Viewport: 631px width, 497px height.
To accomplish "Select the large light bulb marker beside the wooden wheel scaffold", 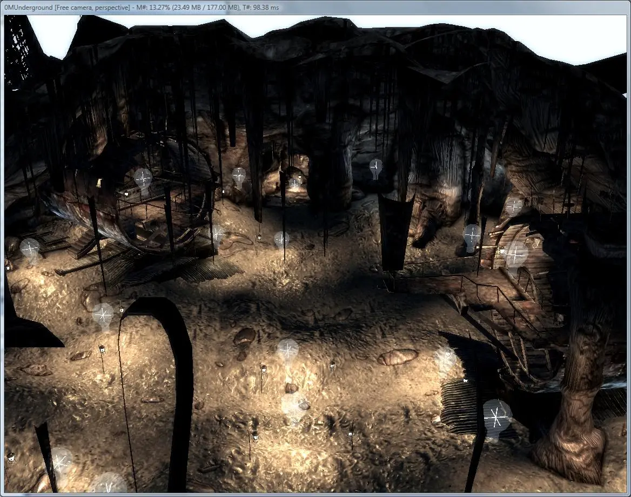I will pos(143,180).
